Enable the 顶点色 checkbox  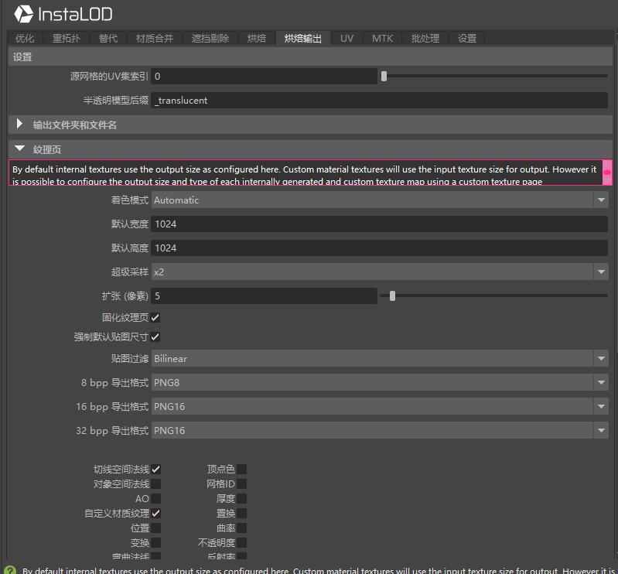[241, 469]
